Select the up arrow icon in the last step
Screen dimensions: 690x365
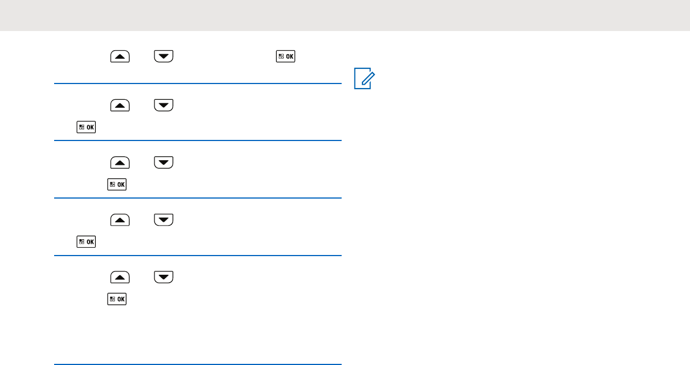coord(121,278)
